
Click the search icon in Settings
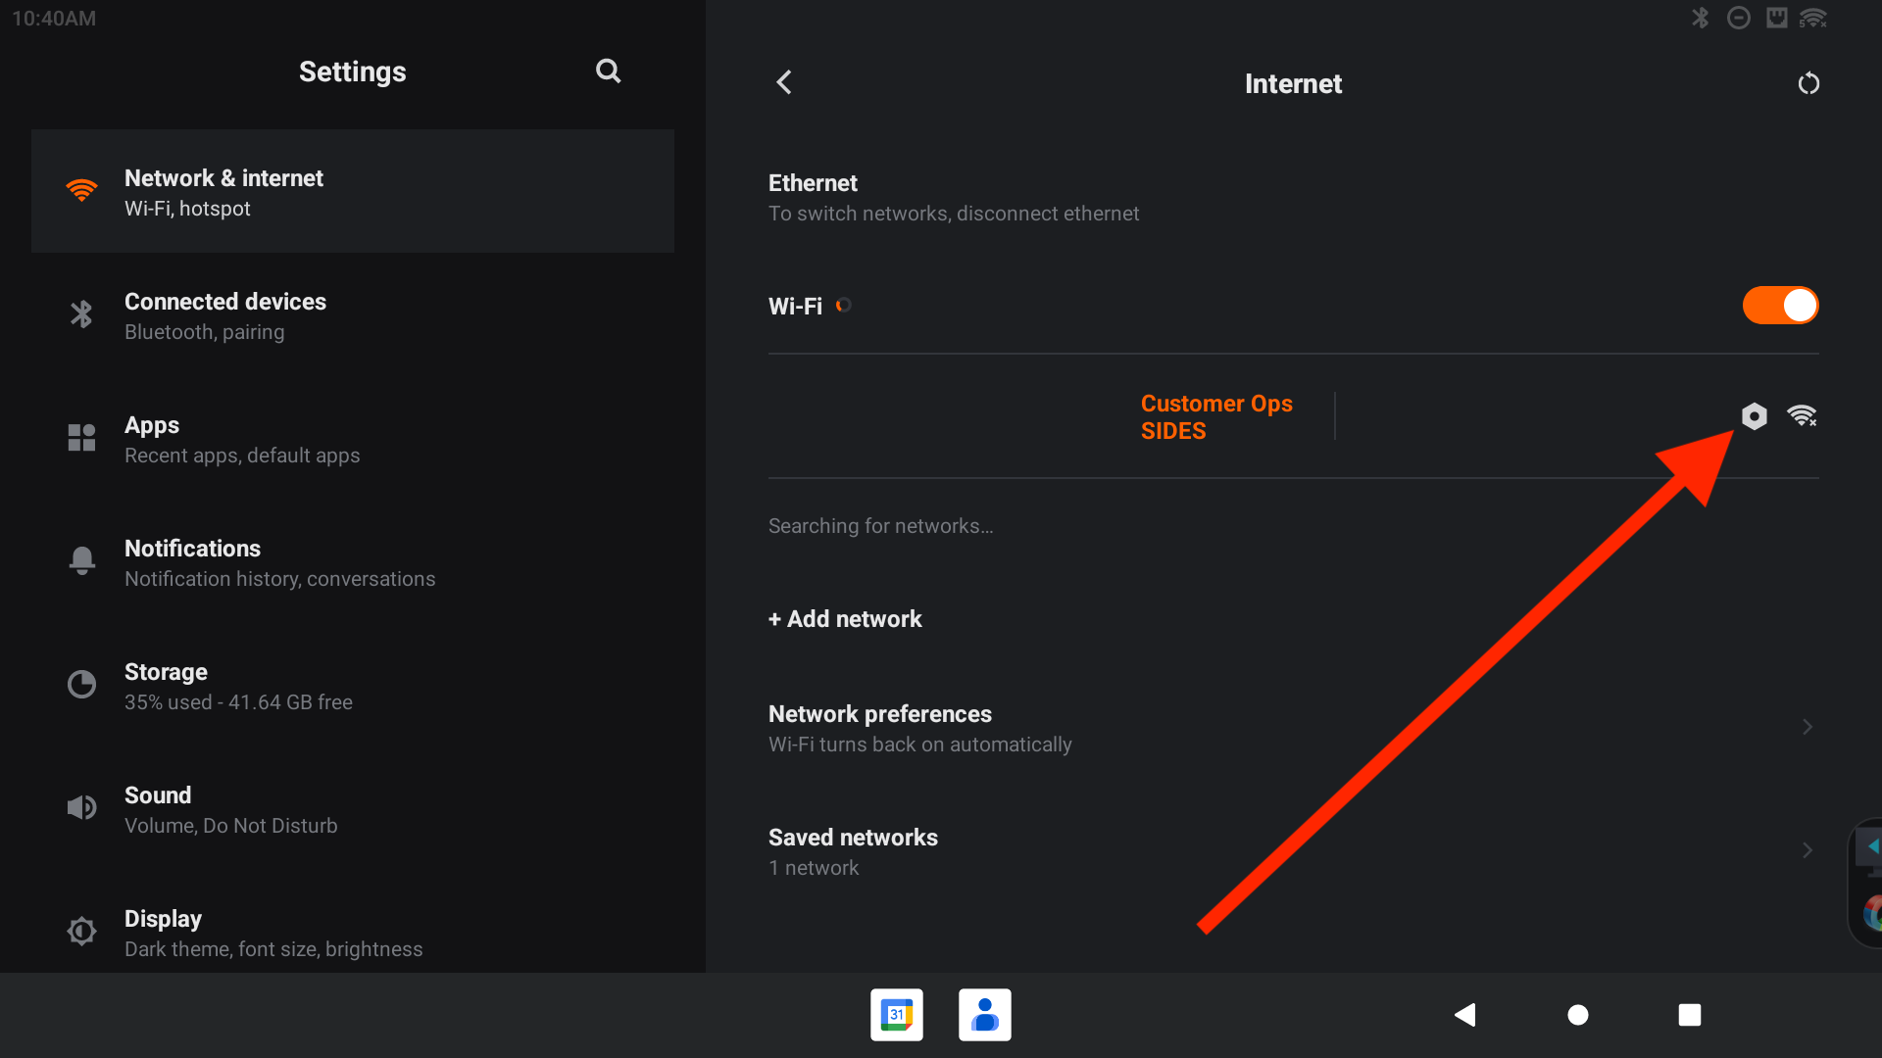[608, 72]
